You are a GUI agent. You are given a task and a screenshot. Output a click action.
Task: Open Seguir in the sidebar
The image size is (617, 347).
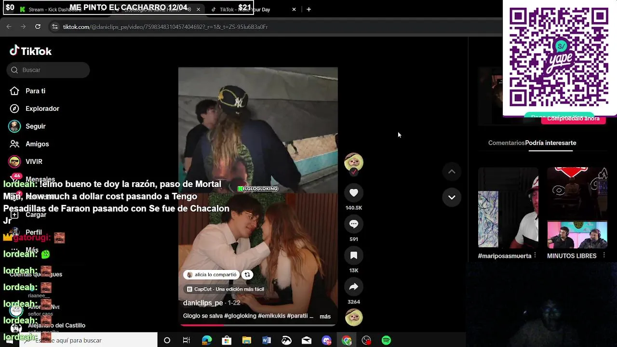(36, 126)
